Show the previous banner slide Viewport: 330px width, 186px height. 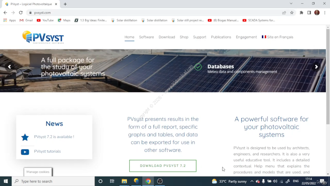pos(9,67)
